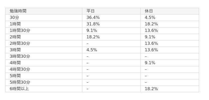Select the 2時間 row label
Viewport: 209px width, 100px height.
(x=15, y=37)
